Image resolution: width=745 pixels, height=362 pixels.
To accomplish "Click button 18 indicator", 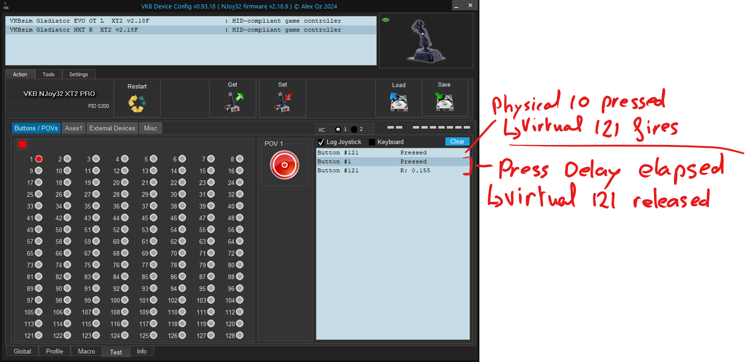I will click(67, 183).
